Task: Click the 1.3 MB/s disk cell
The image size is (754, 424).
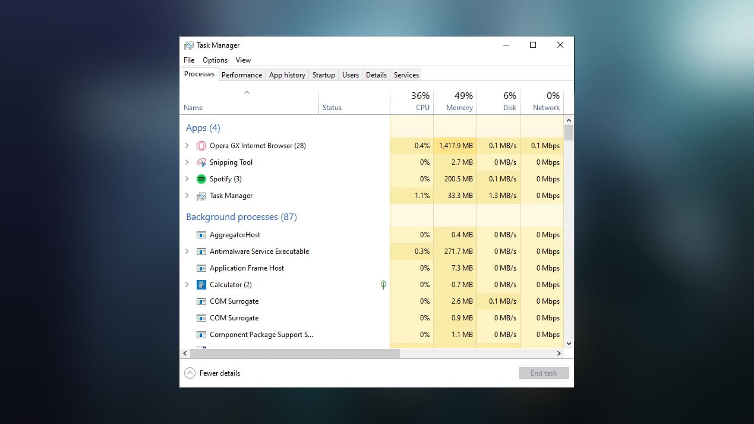Action: click(x=499, y=196)
